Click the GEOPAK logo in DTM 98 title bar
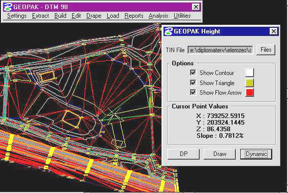 pos(8,7)
